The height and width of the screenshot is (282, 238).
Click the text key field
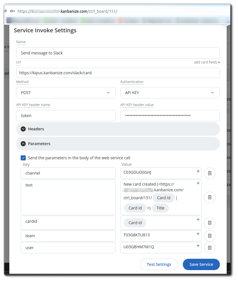[x=68, y=197]
